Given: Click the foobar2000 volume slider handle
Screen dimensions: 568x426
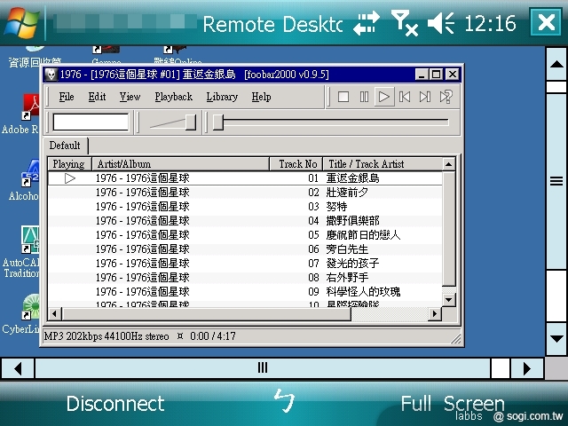Looking at the screenshot, I should [x=190, y=122].
